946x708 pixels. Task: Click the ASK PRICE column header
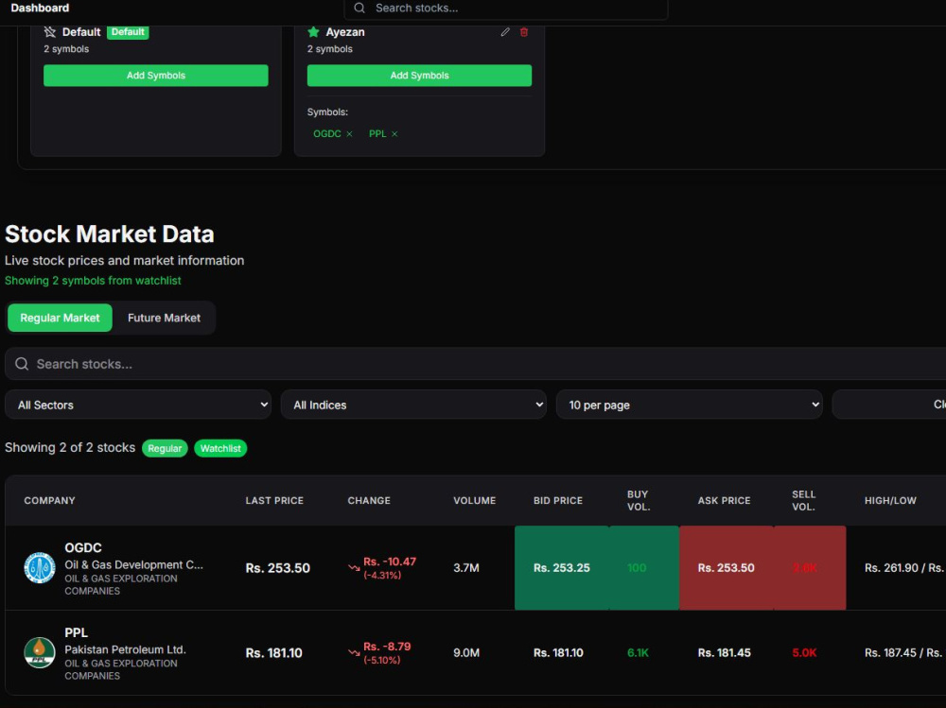coord(724,501)
